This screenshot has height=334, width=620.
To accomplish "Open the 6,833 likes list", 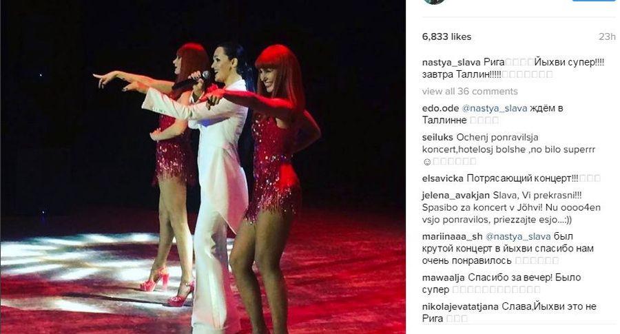I will point(446,36).
